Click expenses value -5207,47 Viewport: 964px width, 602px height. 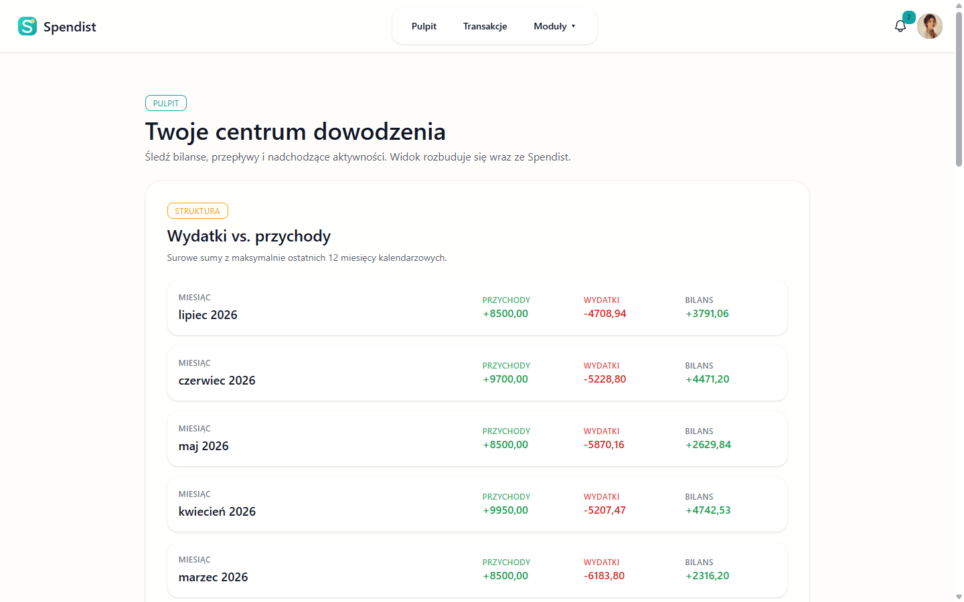(x=605, y=510)
